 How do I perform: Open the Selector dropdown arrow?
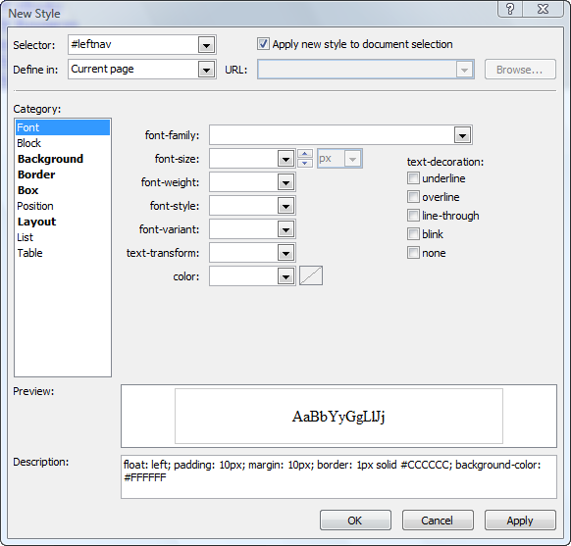(x=206, y=45)
